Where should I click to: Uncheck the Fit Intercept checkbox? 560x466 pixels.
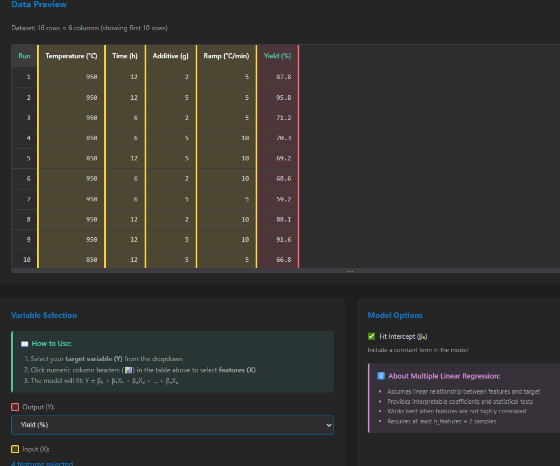click(x=371, y=336)
